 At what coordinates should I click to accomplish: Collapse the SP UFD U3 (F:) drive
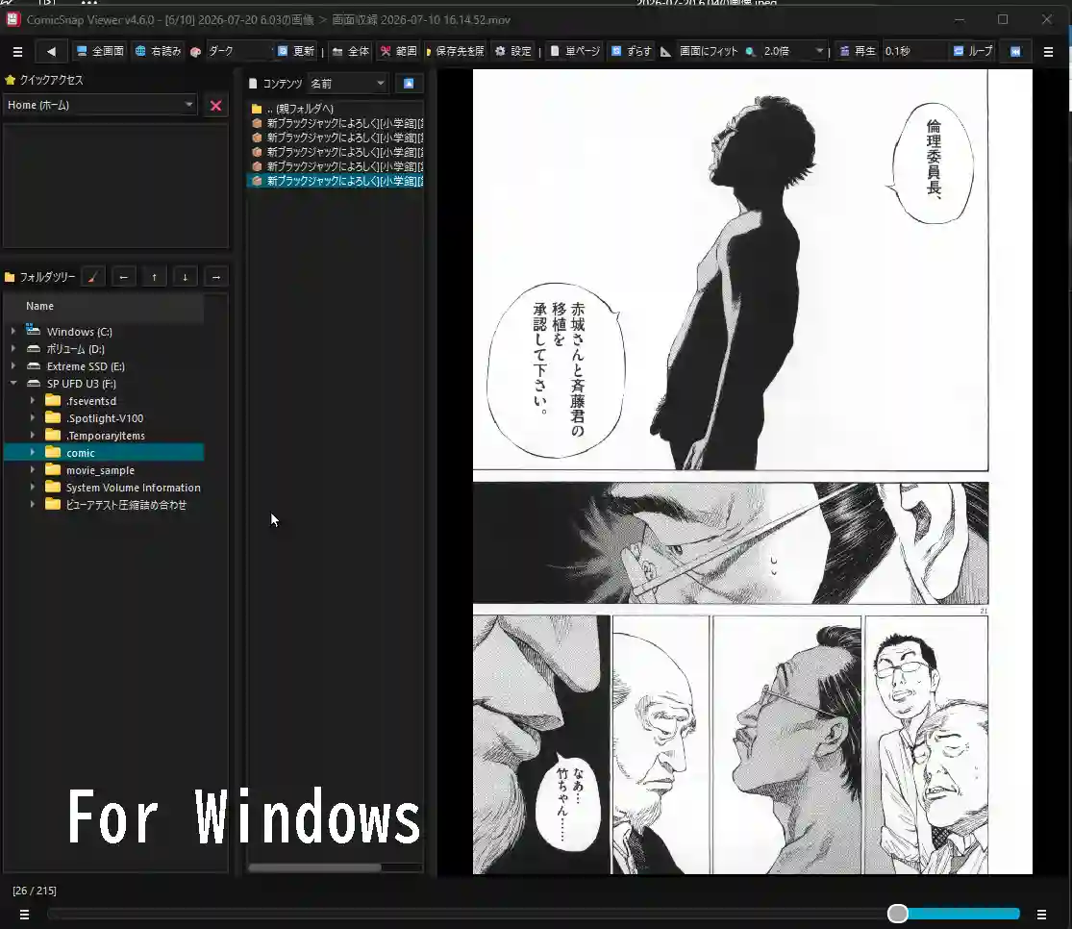point(13,383)
